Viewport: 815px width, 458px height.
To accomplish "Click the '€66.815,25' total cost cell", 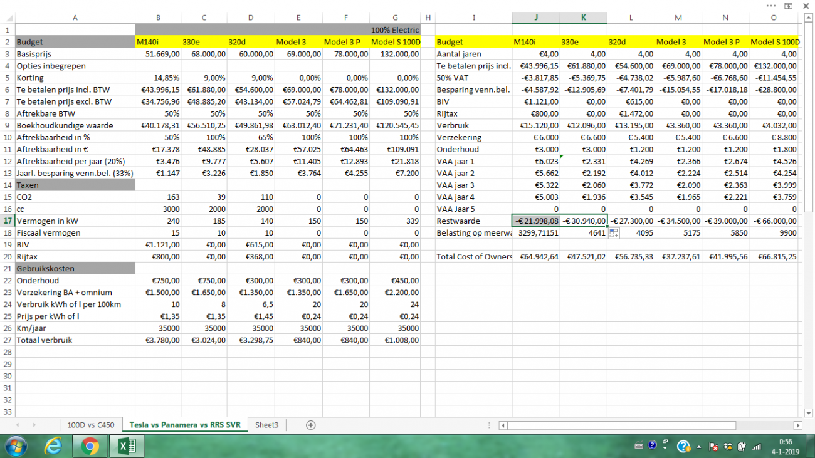I will click(x=774, y=256).
